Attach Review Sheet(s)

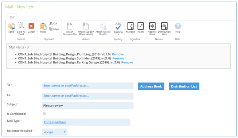point(103,29)
